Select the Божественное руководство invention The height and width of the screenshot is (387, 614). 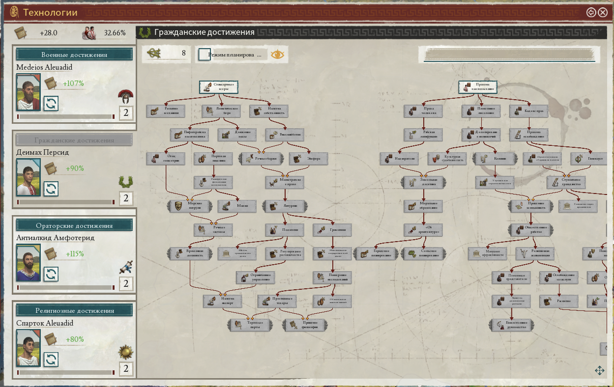(x=512, y=325)
